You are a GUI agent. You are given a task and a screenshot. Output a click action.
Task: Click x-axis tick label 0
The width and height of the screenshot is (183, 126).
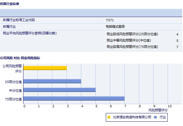[x=24, y=106]
